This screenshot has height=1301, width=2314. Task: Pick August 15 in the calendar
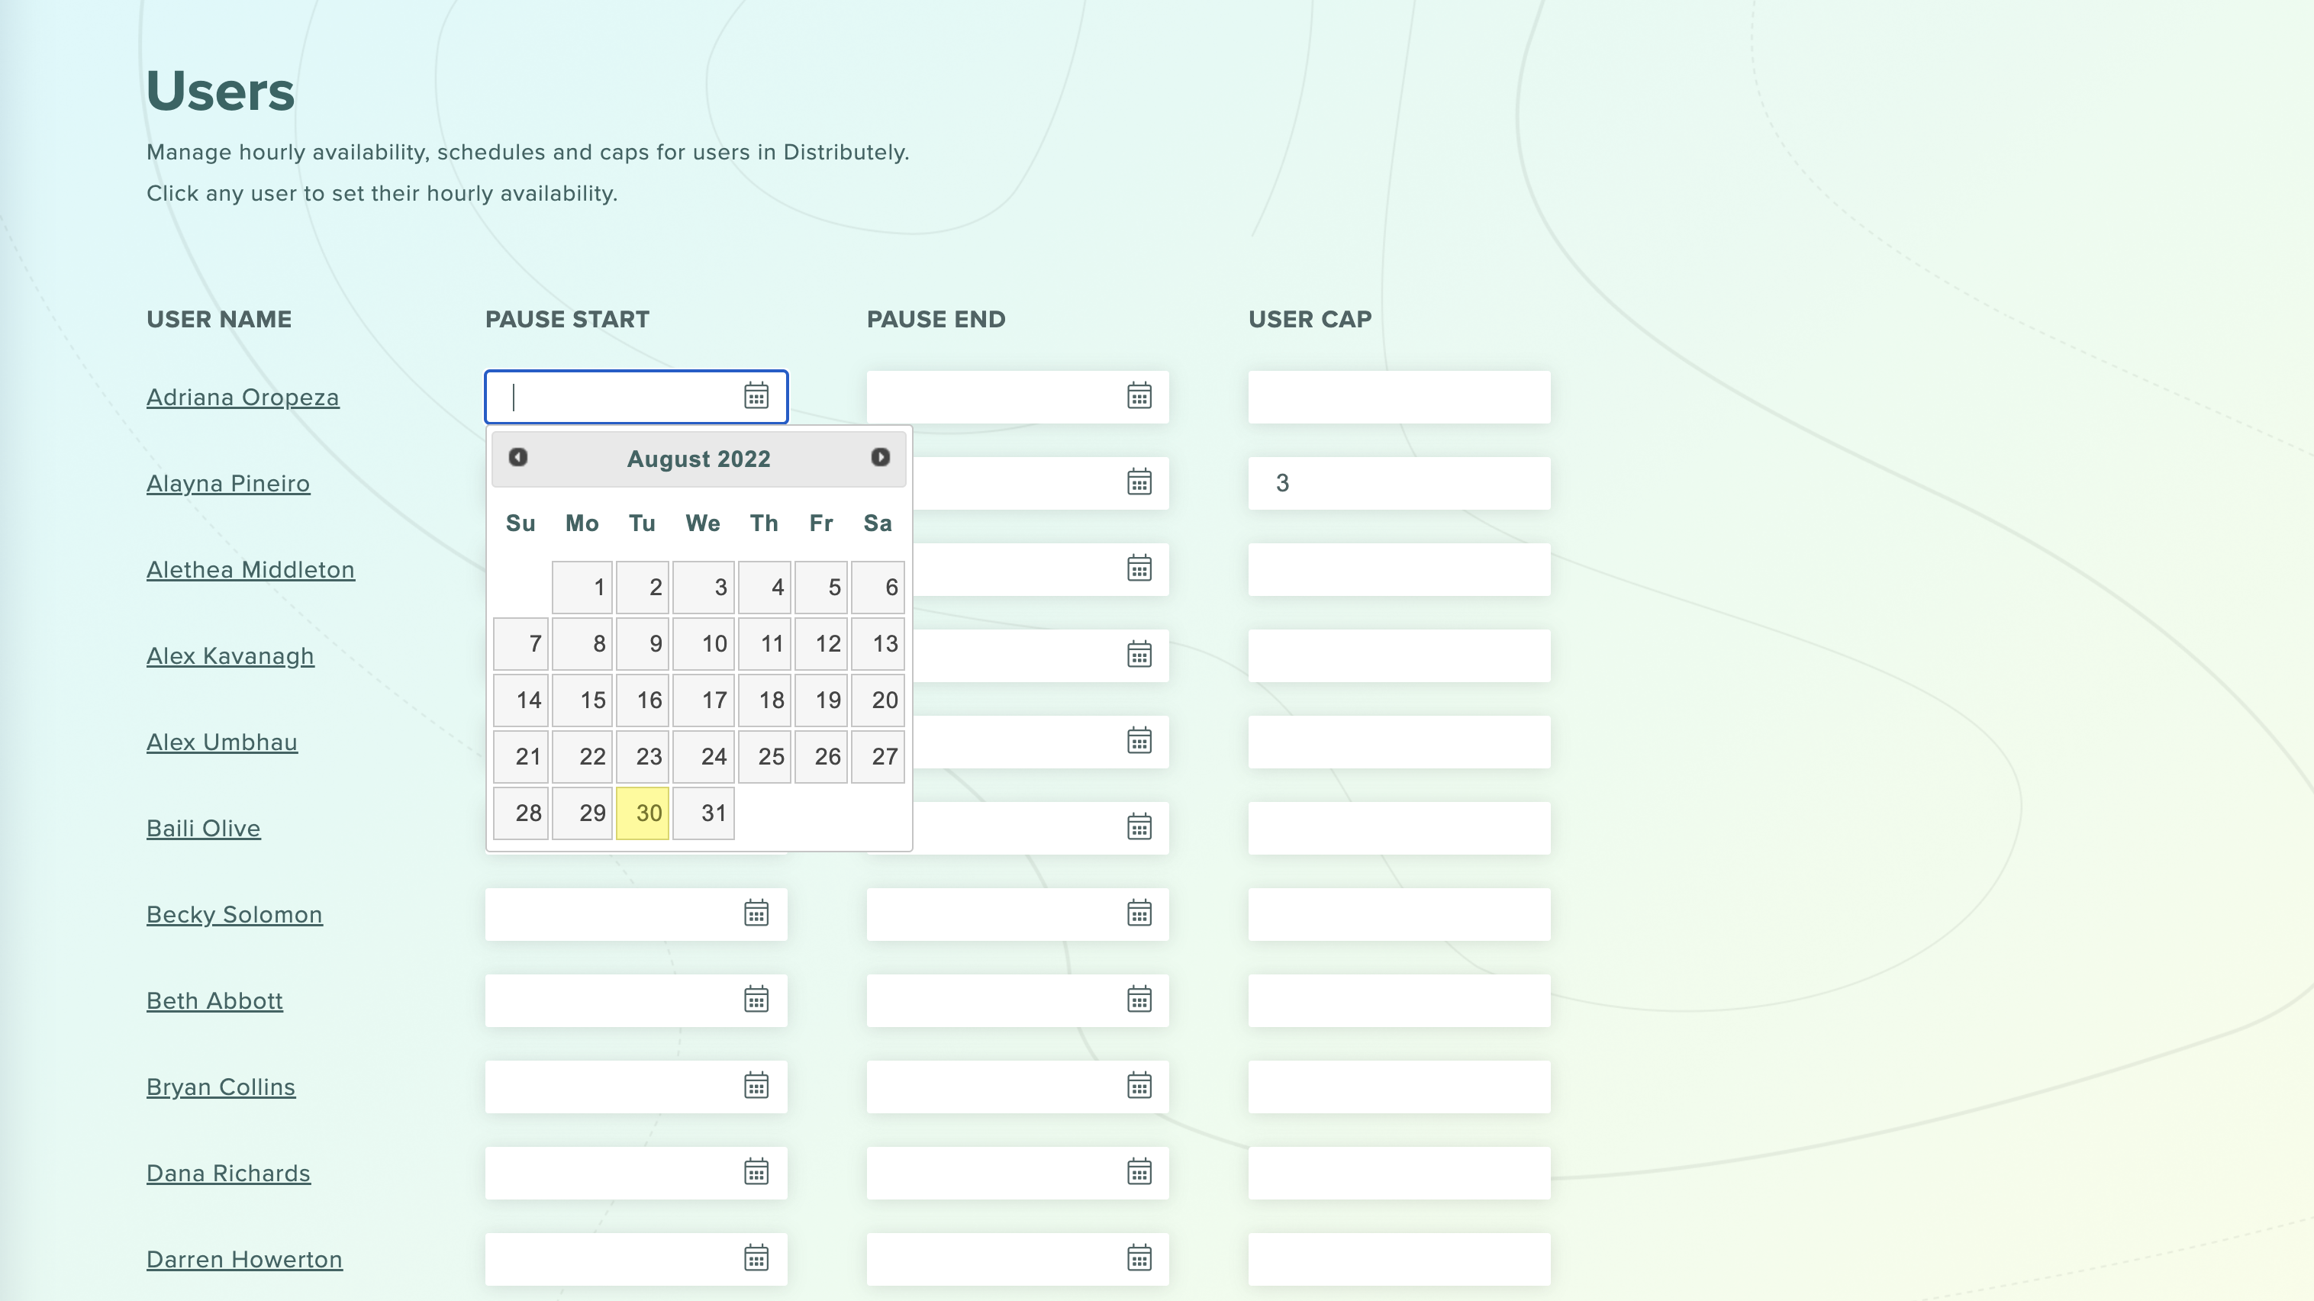point(582,700)
